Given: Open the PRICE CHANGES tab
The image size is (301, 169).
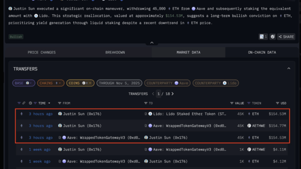Looking at the screenshot, I should pyautogui.click(x=42, y=52).
